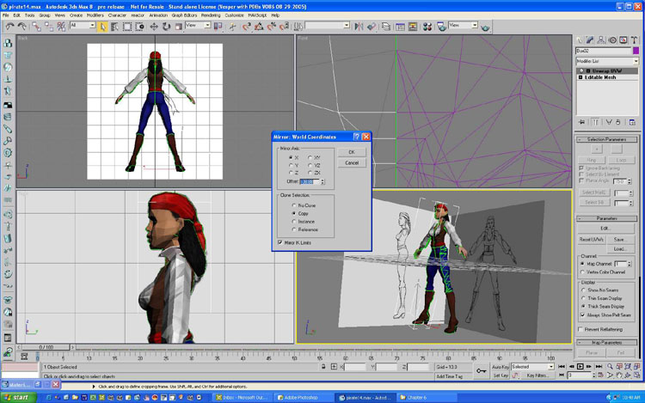Open the Rendering menu

210,15
